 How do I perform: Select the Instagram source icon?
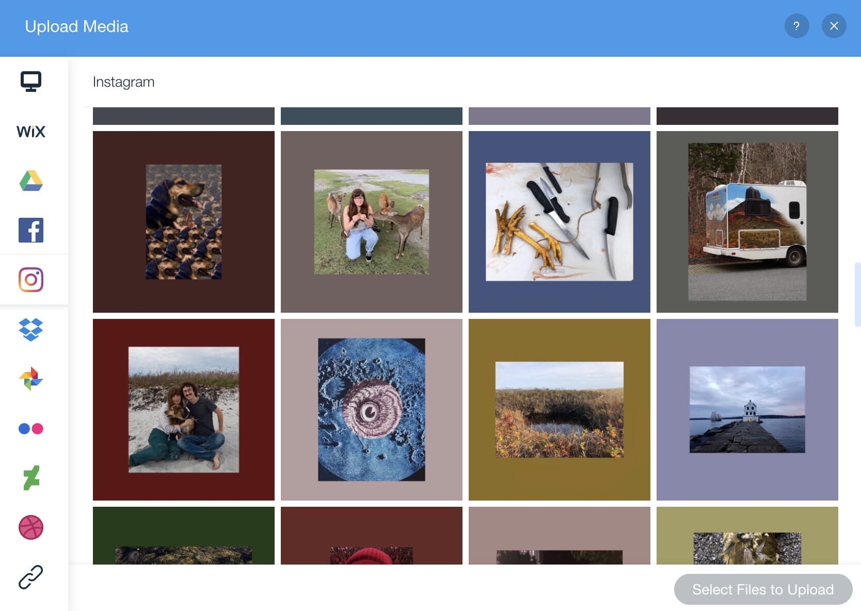tap(31, 280)
